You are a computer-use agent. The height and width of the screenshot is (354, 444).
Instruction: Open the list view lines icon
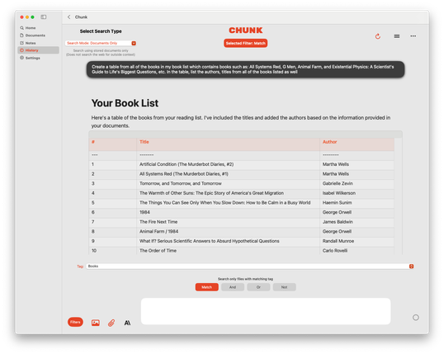click(397, 36)
